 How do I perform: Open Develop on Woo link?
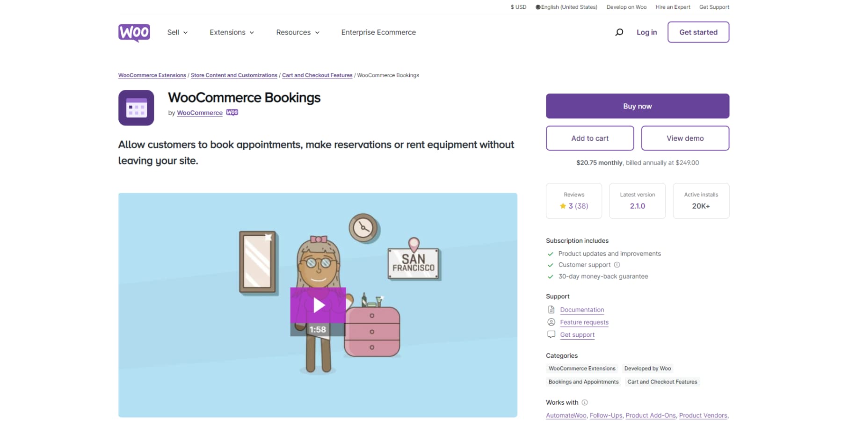(x=626, y=7)
